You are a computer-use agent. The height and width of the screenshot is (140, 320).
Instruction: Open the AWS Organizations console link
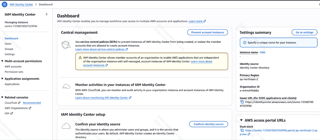pos(18,108)
